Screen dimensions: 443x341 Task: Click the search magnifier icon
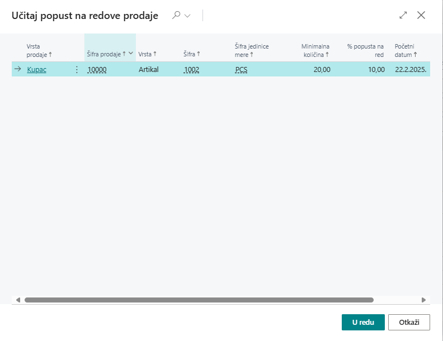(176, 16)
